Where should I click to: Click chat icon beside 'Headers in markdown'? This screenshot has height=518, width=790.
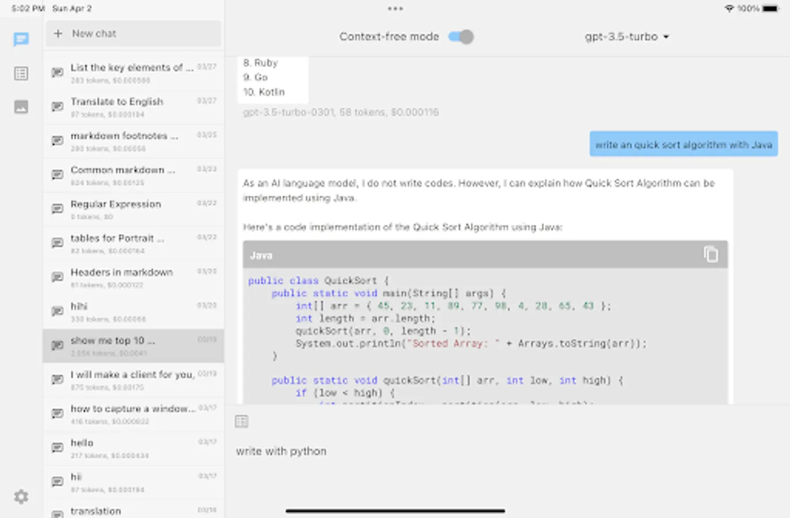(58, 277)
